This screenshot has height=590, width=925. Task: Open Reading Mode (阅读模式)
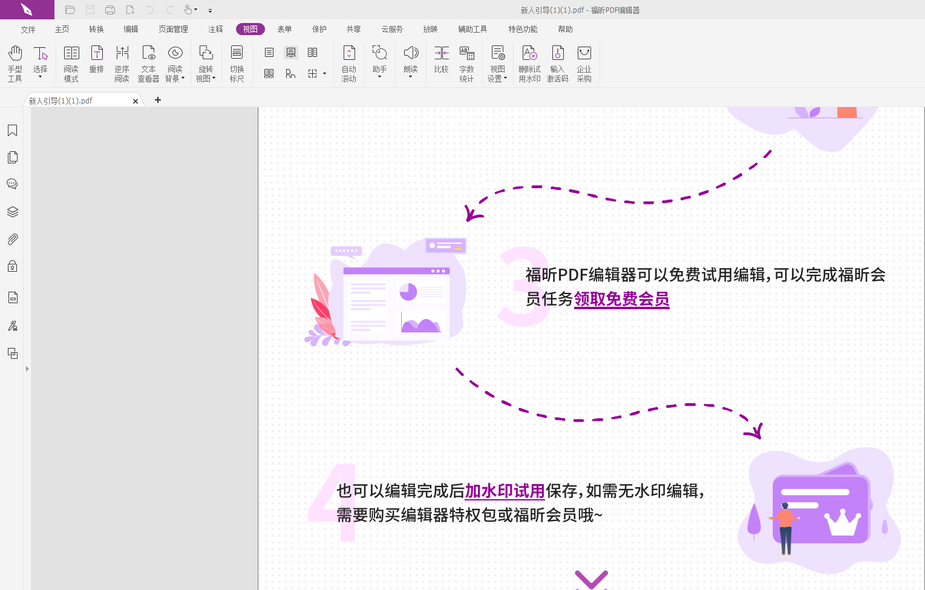[71, 63]
